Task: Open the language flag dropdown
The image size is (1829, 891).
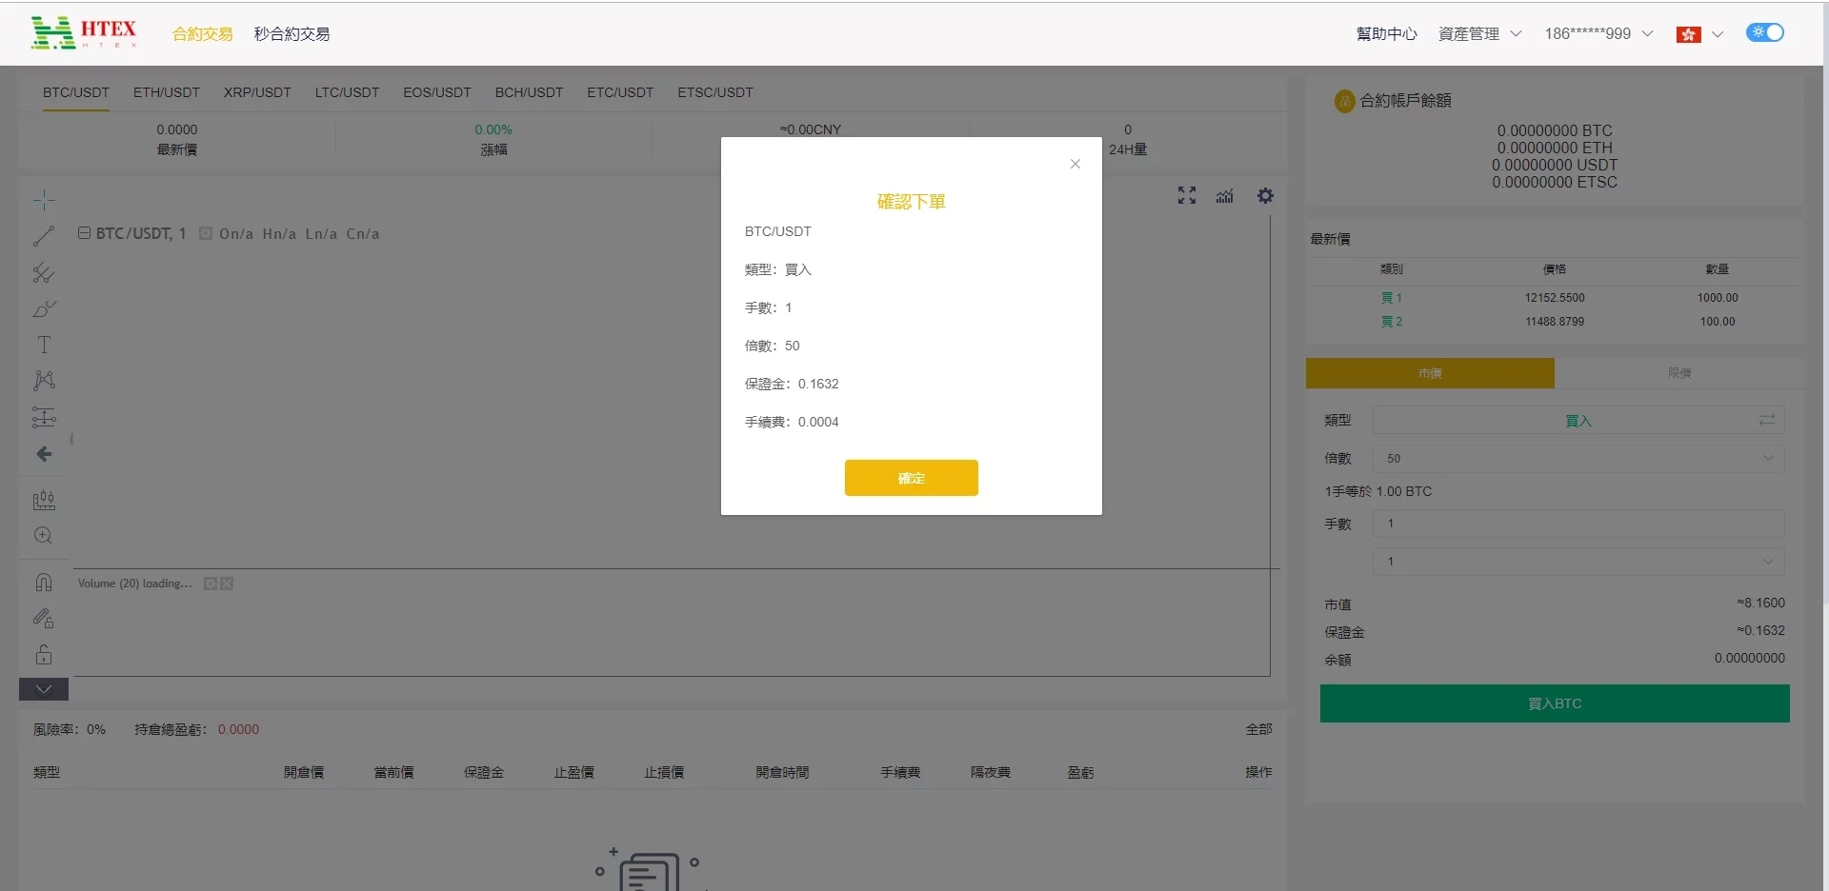Action: pos(1699,34)
